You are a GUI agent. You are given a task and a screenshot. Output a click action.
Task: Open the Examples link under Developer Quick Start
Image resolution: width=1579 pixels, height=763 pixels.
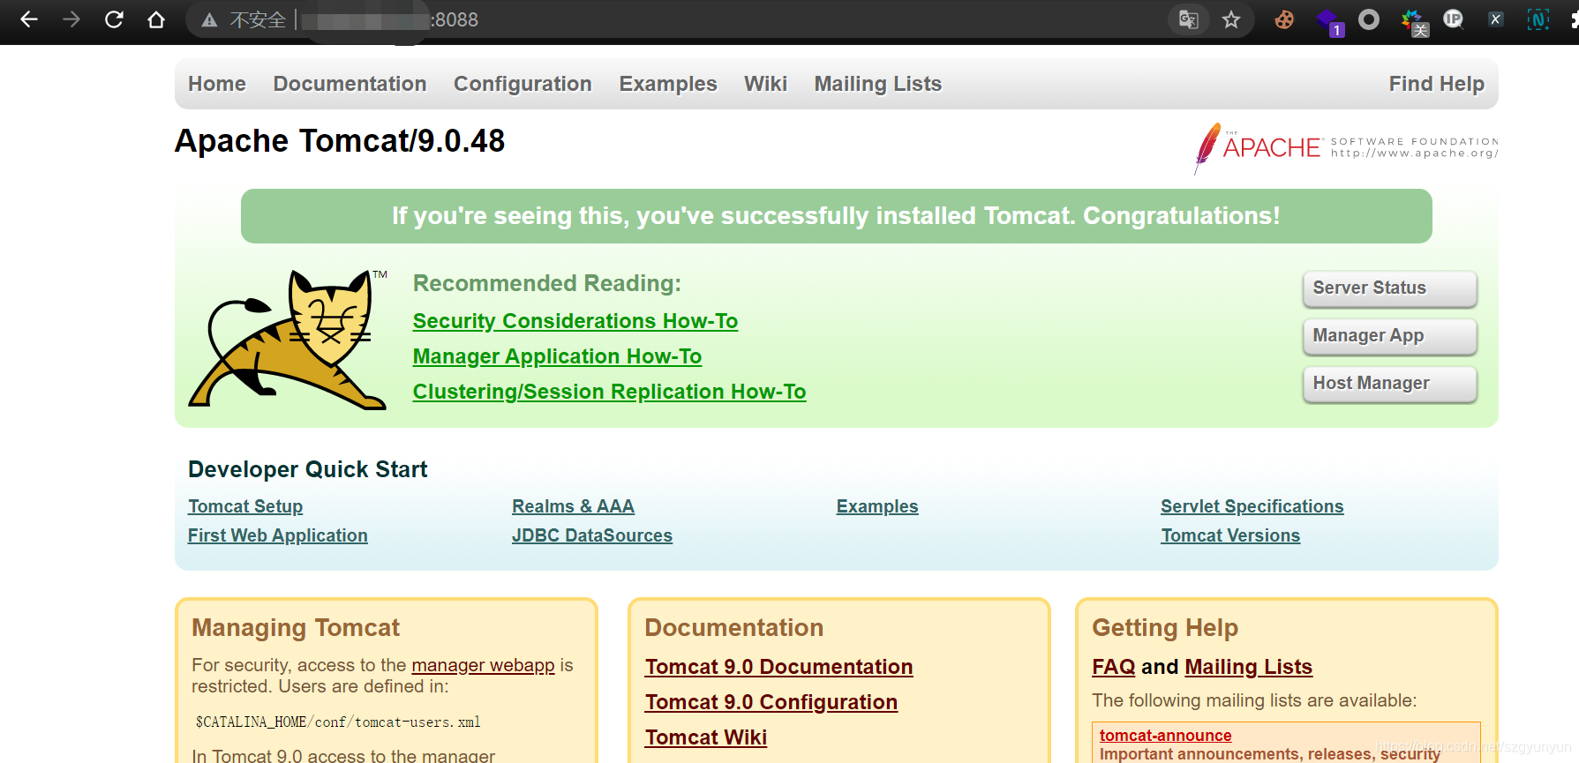pyautogui.click(x=877, y=506)
